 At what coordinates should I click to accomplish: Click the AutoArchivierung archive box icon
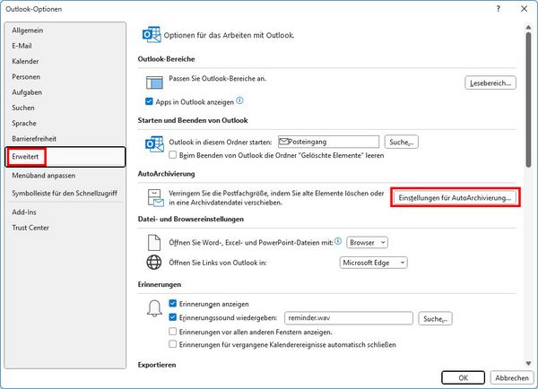point(155,198)
